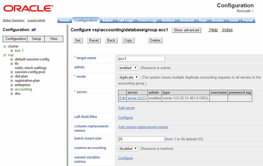This screenshot has height=166, width=263.
Task: Open the Index link
Action: [x=227, y=30]
